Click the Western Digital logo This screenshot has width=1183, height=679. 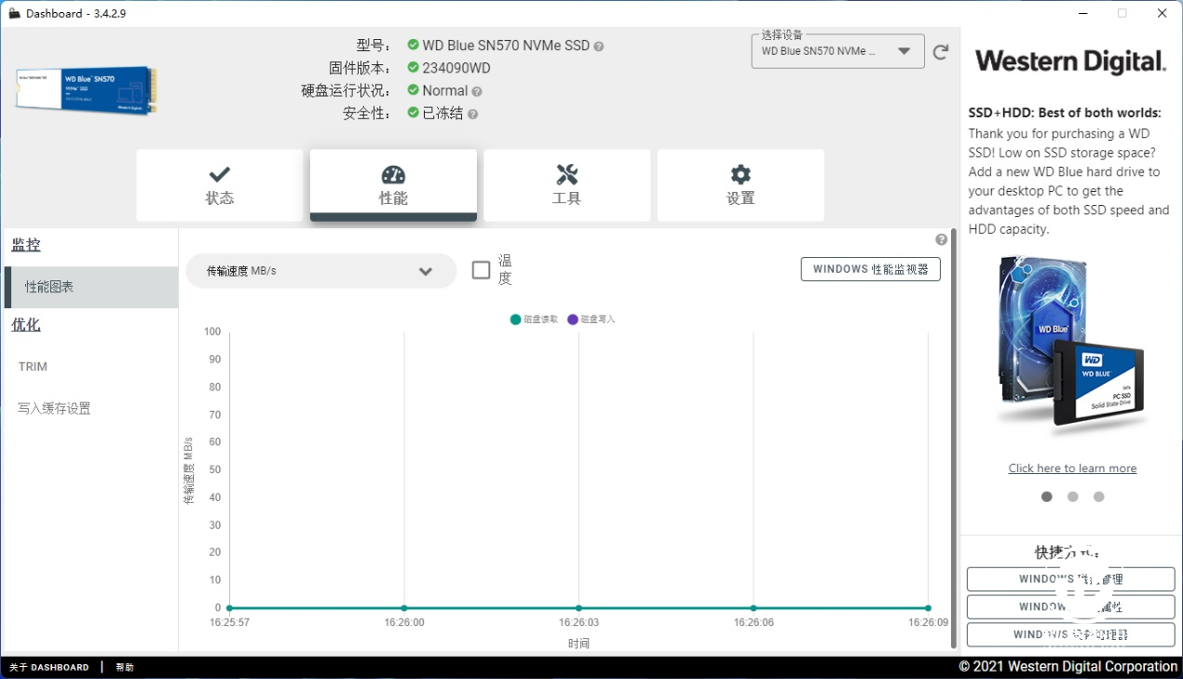[1070, 61]
